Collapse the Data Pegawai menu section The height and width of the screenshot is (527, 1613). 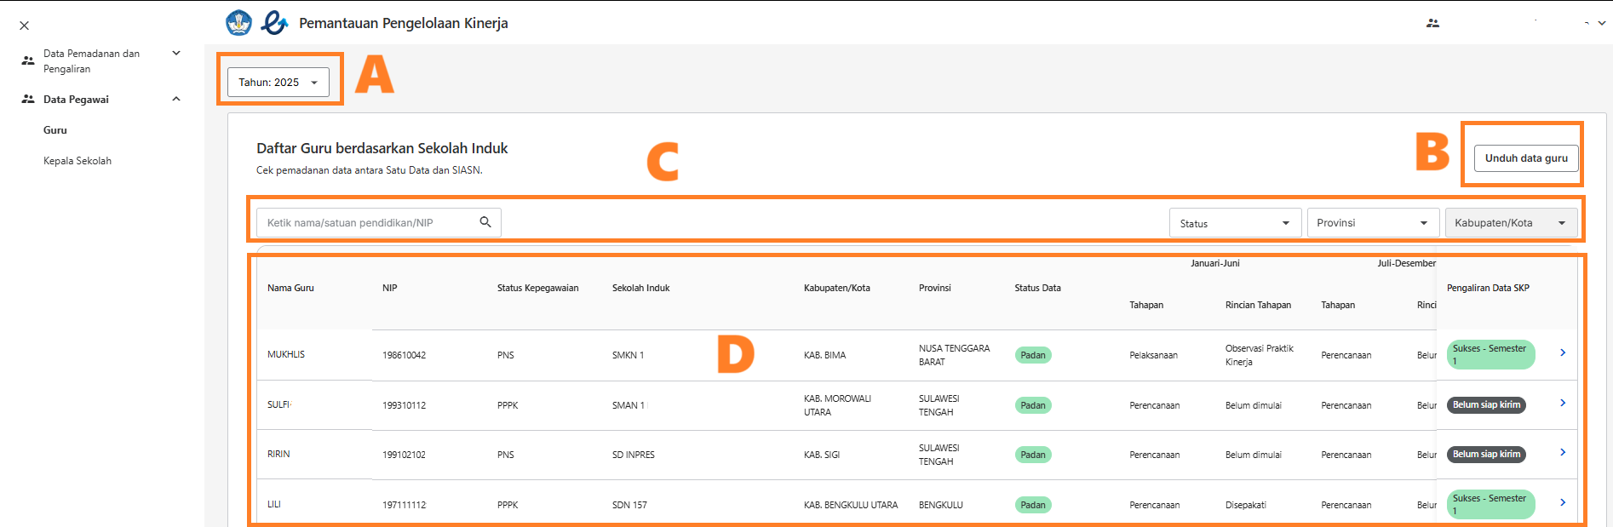[x=176, y=99]
